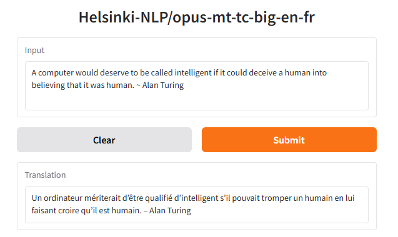Click the Helsinki-NLP/opus-mt-tc-big-en-fr heading
398x237 pixels.
click(197, 17)
